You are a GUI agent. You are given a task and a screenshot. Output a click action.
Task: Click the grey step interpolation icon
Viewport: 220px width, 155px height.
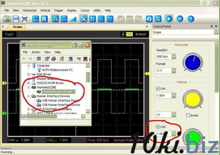click(x=121, y=19)
